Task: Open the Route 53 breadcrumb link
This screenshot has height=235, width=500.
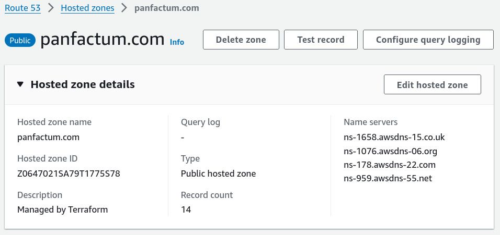Action: (22, 8)
